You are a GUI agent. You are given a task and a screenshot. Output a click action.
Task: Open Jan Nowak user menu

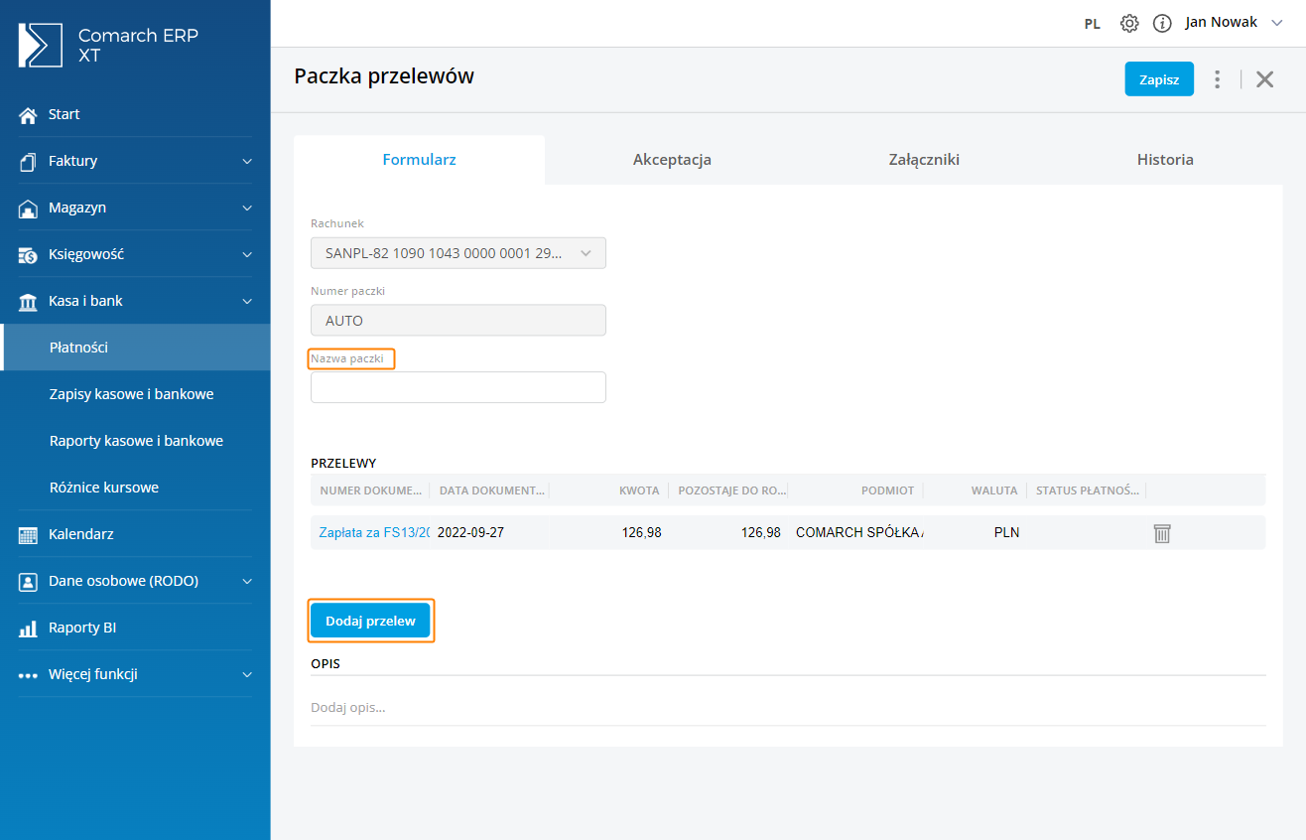(x=1234, y=23)
